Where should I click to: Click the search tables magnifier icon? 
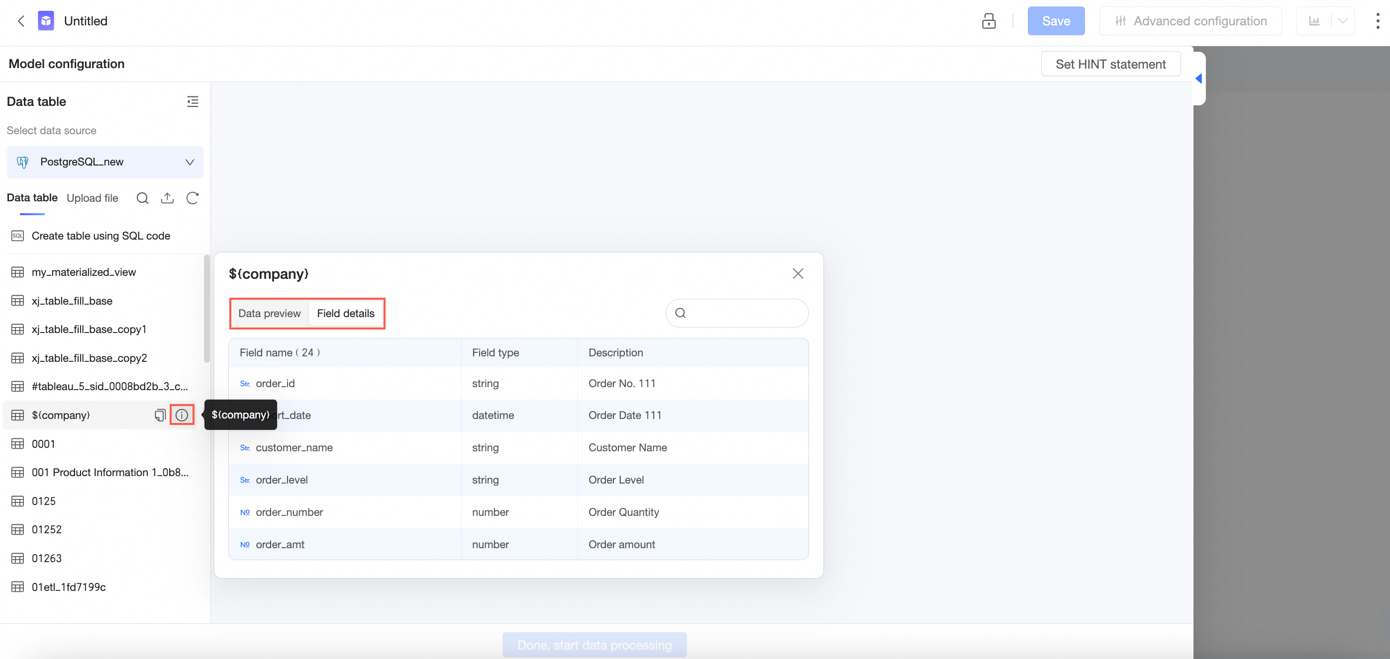click(x=142, y=198)
